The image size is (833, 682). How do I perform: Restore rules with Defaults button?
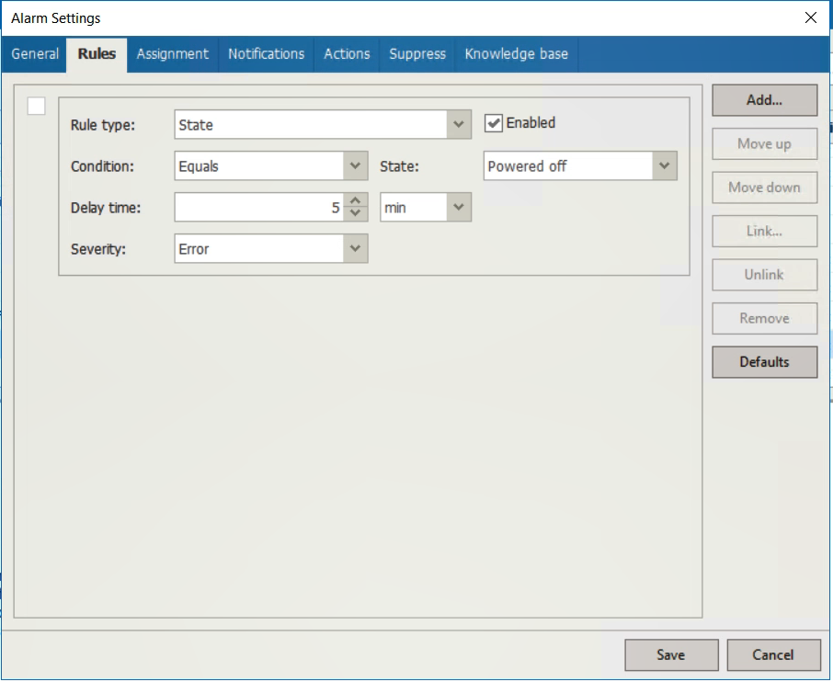pyautogui.click(x=764, y=362)
